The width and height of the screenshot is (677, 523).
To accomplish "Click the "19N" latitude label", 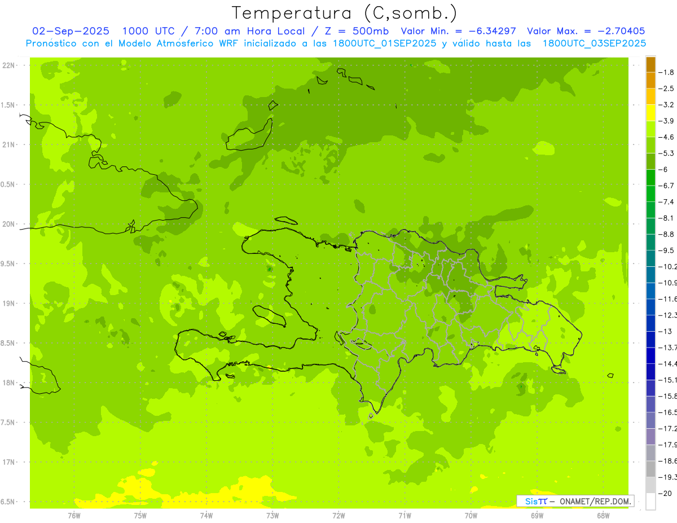I will tap(10, 304).
